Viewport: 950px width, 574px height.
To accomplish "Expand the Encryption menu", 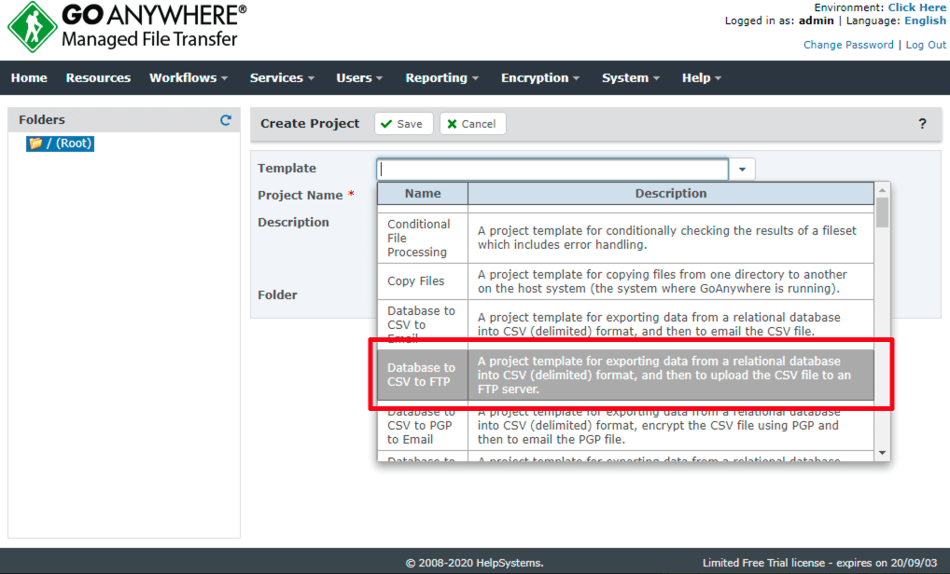I will (x=539, y=78).
